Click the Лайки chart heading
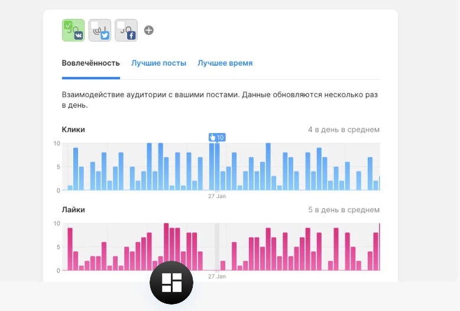Image resolution: width=460 pixels, height=311 pixels. 73,210
